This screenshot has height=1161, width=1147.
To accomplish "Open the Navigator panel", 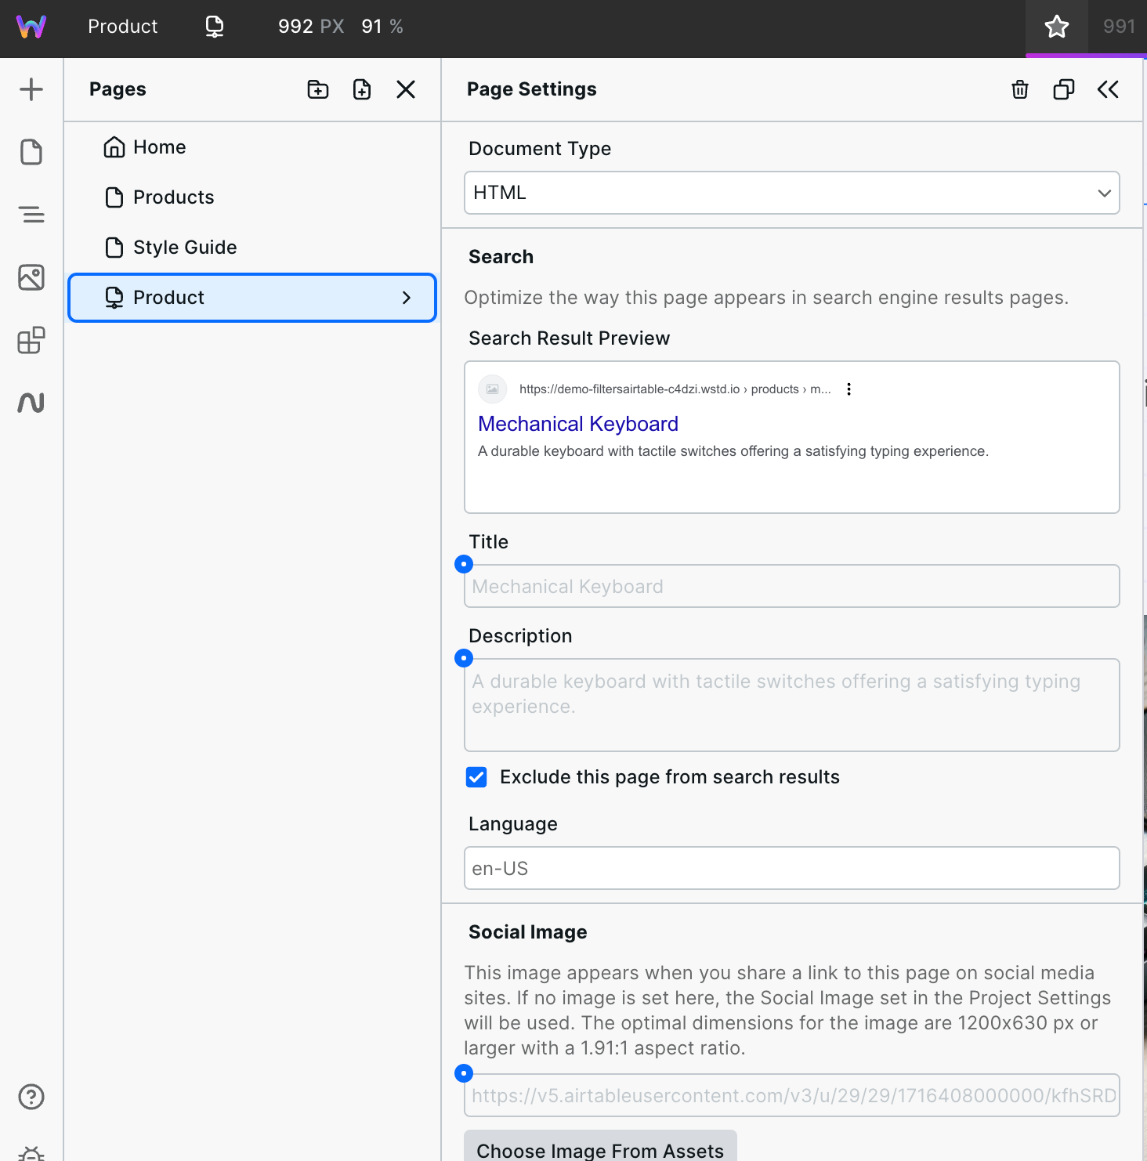I will pyautogui.click(x=31, y=214).
